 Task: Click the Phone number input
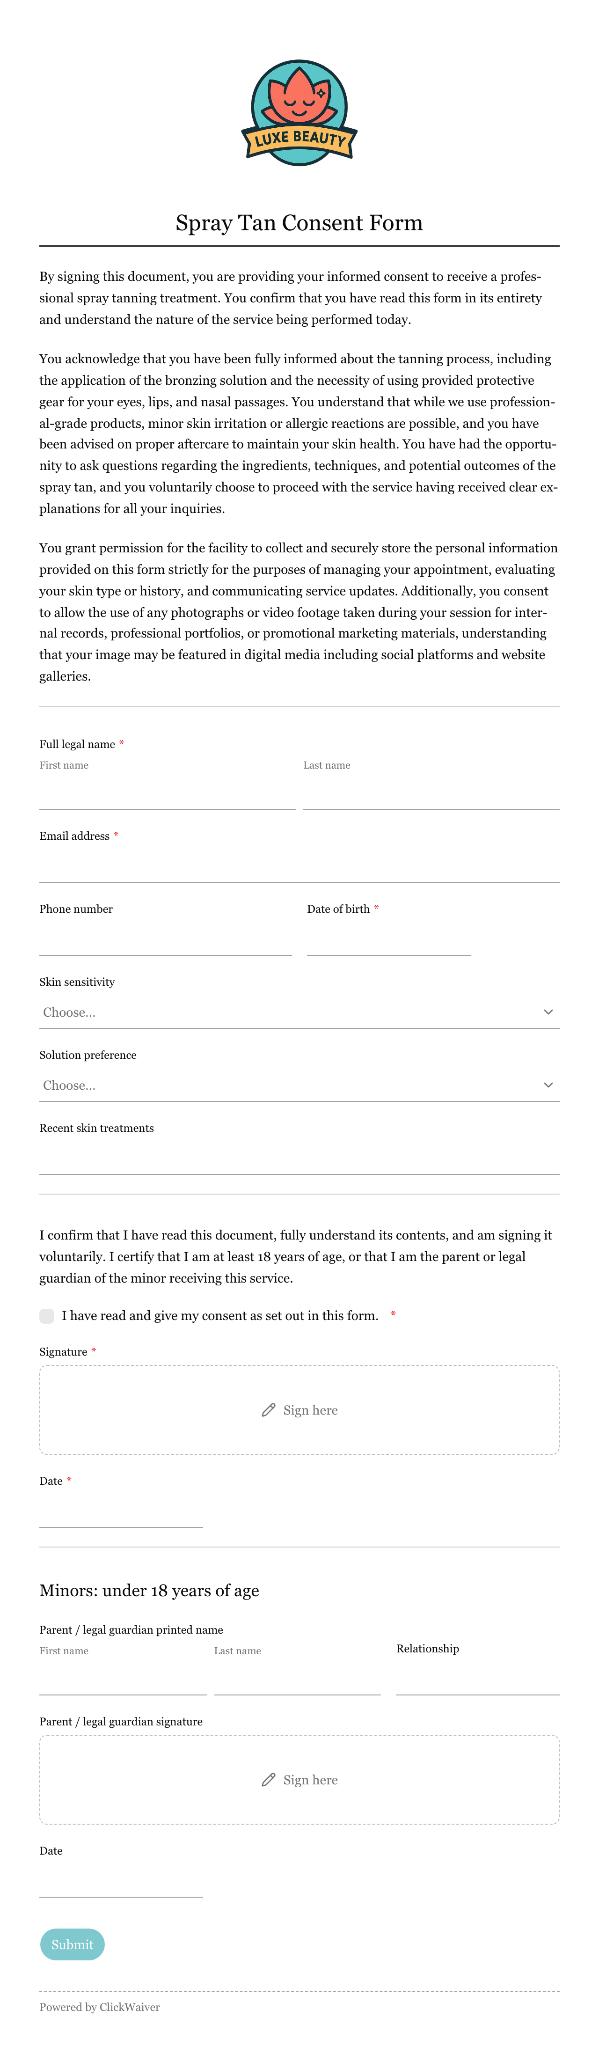pyautogui.click(x=166, y=940)
